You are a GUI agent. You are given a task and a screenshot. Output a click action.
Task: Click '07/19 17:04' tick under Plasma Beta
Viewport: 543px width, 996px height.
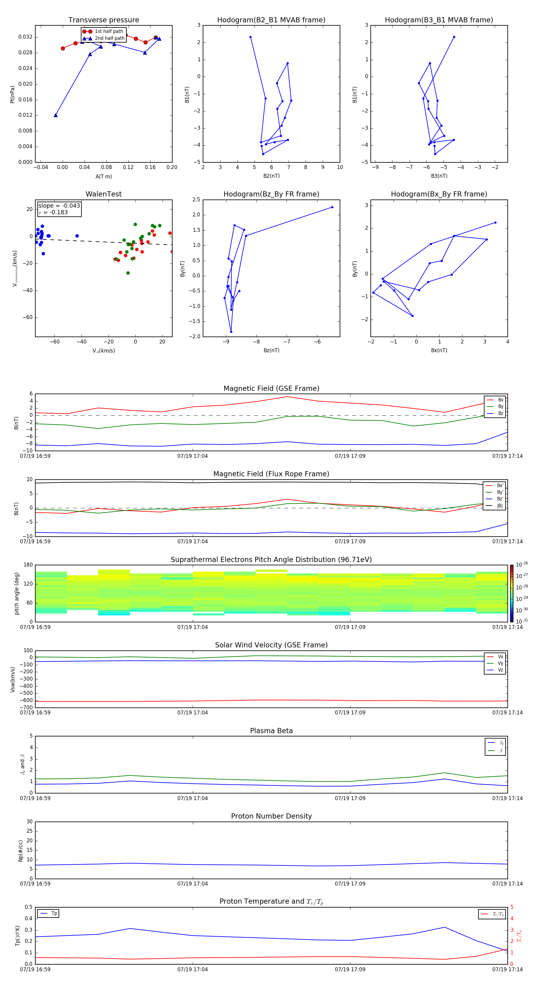pyautogui.click(x=192, y=798)
